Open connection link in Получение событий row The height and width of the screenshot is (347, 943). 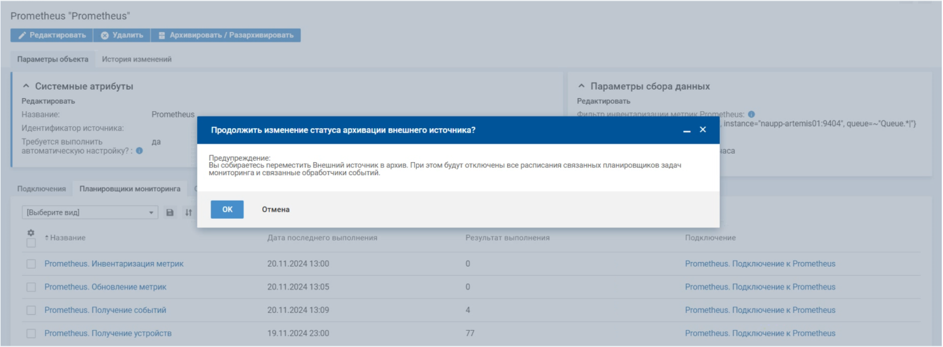tap(760, 310)
